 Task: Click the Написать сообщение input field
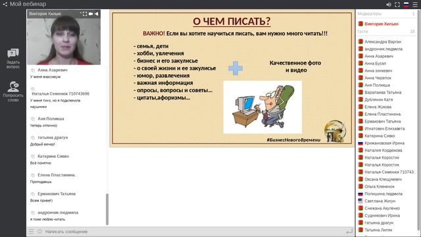[193, 231]
